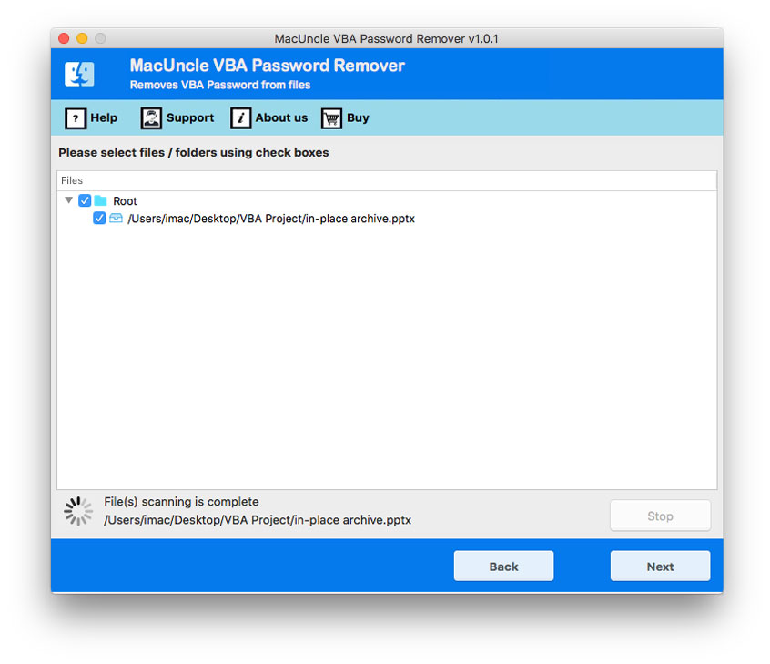Click the Stop scanning button
The image size is (770, 664).
[660, 516]
